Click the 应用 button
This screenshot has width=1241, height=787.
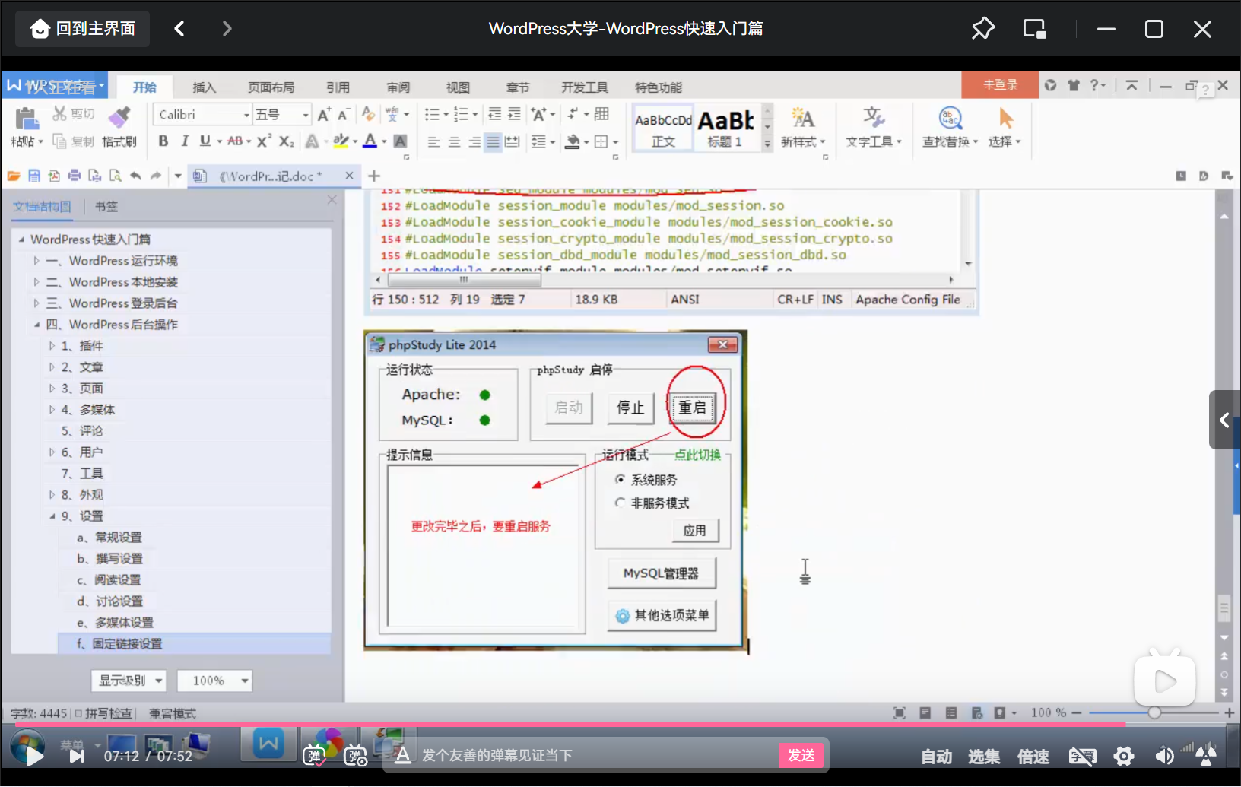[x=695, y=530]
